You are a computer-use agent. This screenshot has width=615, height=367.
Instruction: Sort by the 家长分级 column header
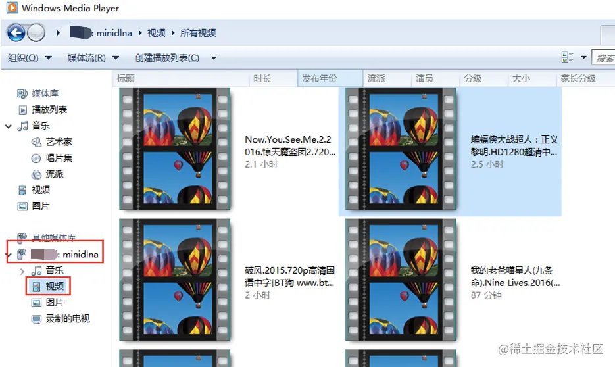point(585,78)
